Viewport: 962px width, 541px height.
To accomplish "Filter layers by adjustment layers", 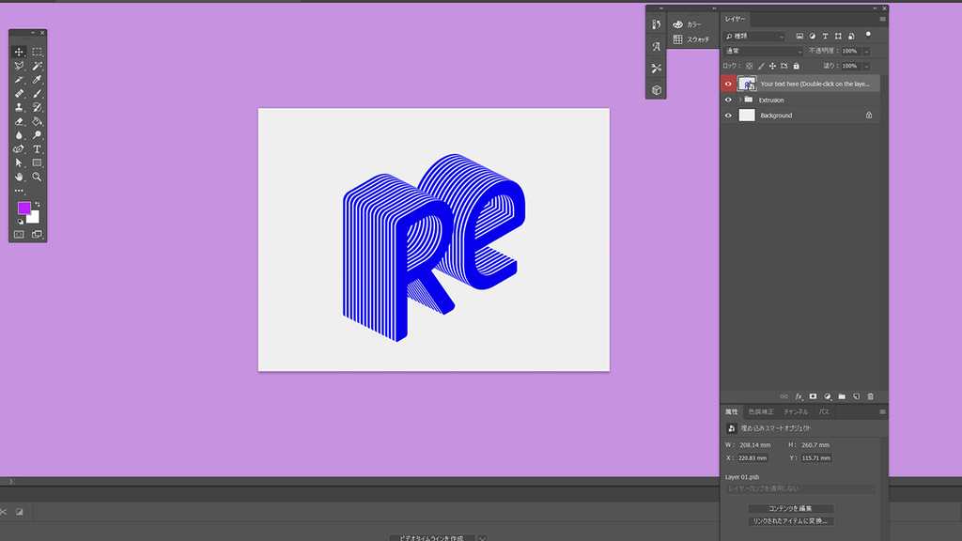I will 813,37.
